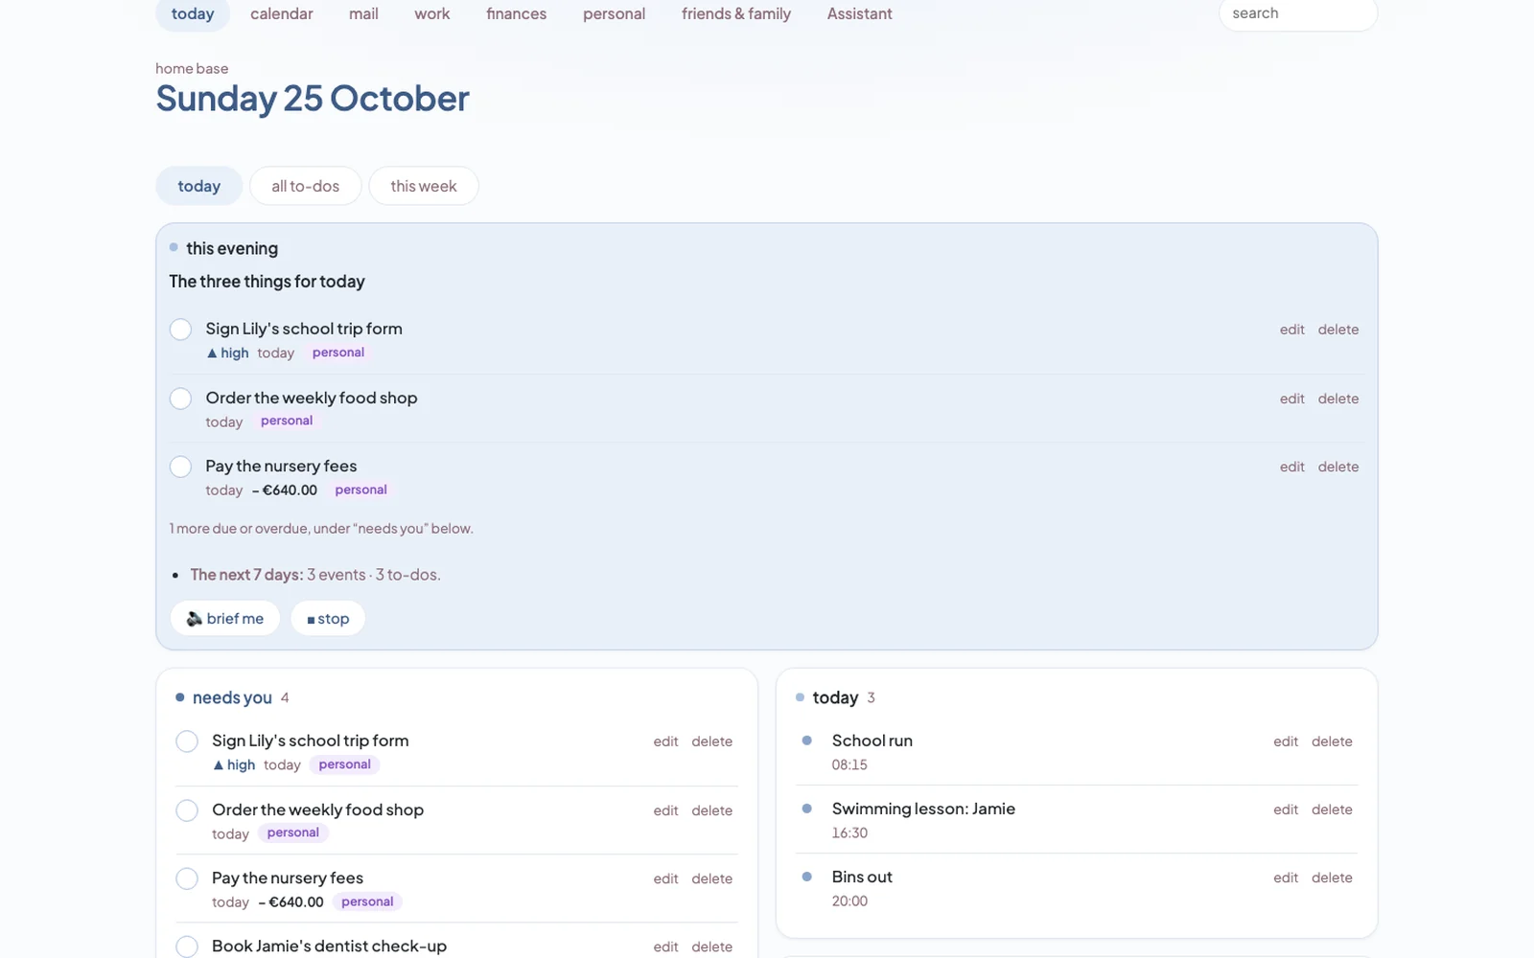Screen dimensions: 1534x958
Task: Check Book Jamie's dentist check-up circle
Action: (x=187, y=947)
